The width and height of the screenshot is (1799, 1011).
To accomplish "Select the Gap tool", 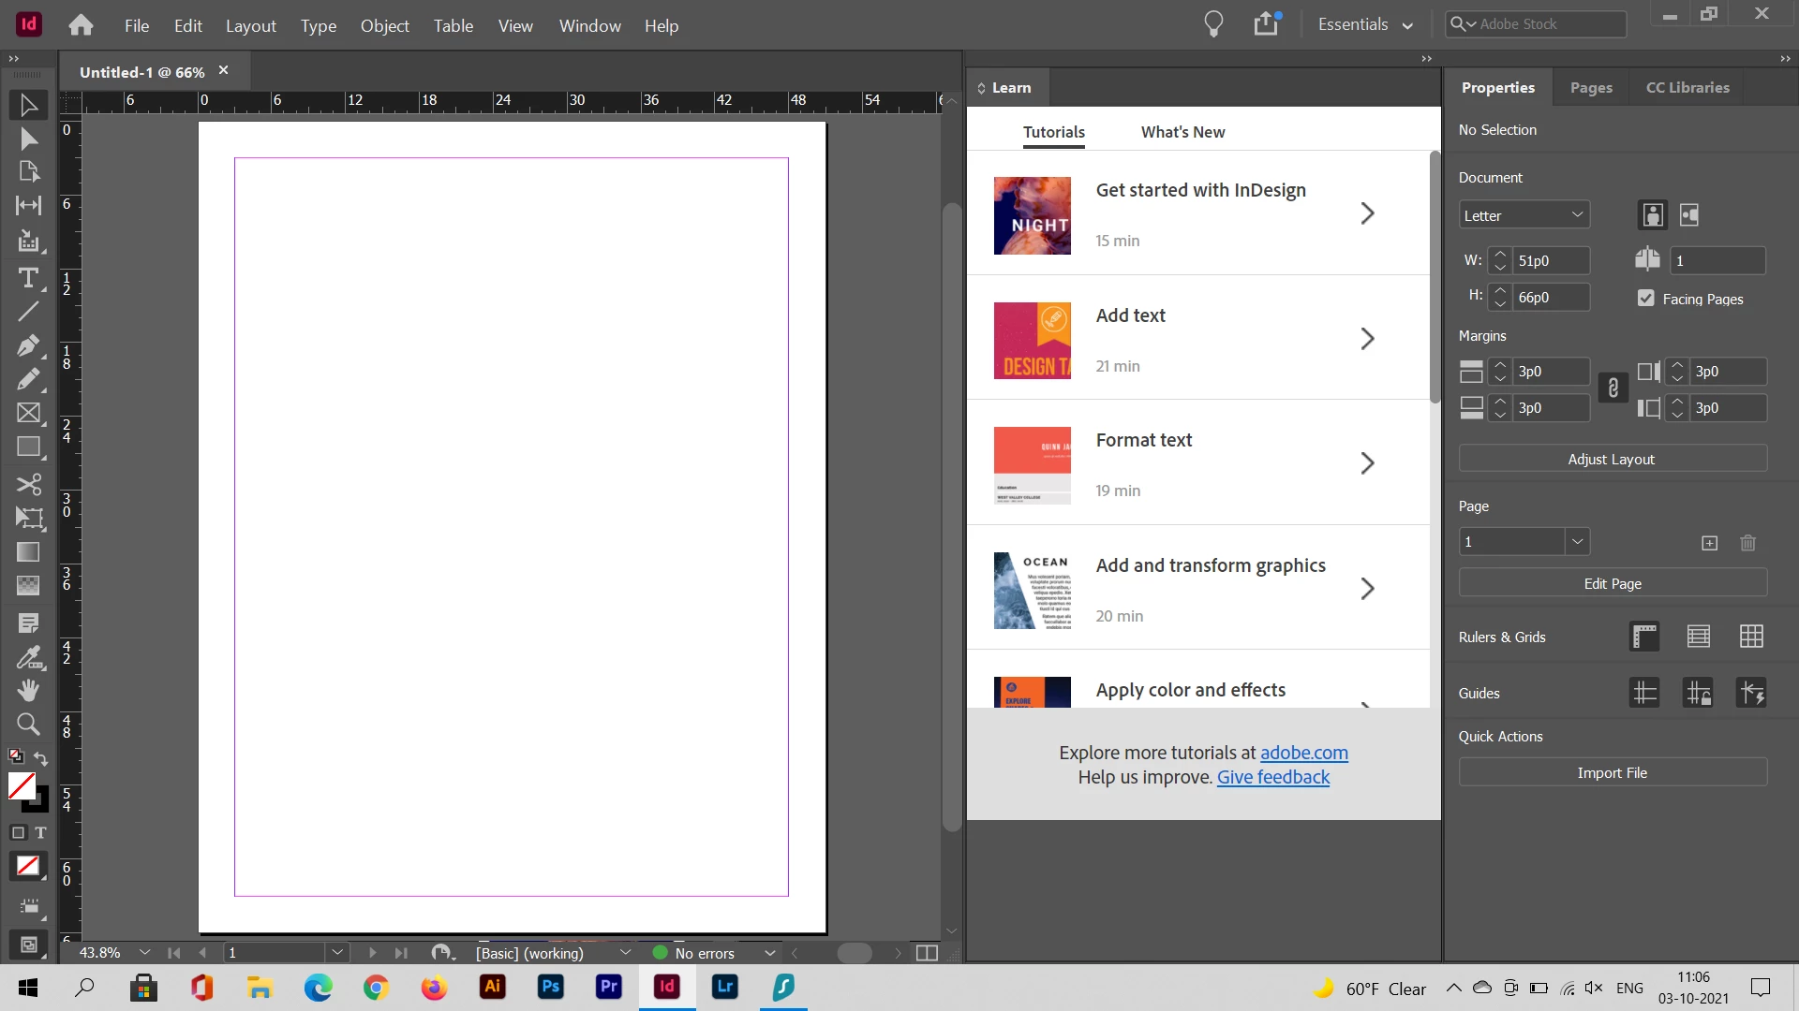I will 28,206.
